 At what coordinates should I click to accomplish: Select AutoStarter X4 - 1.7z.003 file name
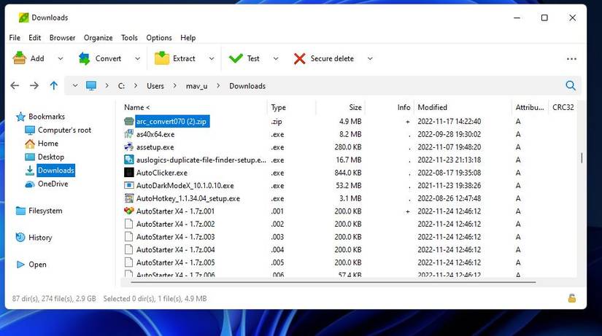175,237
